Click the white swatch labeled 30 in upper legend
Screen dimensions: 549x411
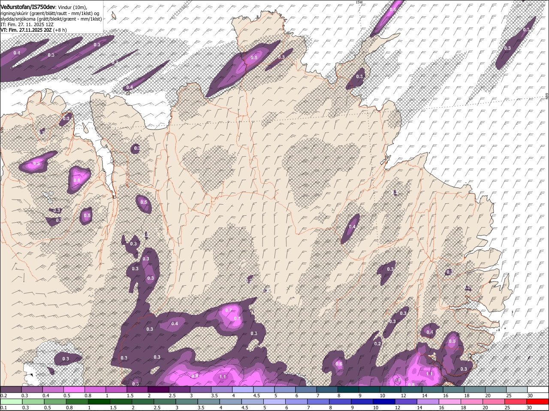[538, 390]
